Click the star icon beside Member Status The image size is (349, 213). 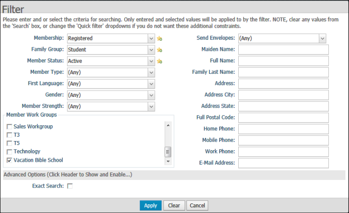pos(159,61)
